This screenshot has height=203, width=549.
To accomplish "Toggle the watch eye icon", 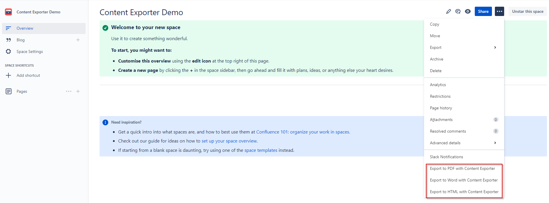I will (x=468, y=11).
